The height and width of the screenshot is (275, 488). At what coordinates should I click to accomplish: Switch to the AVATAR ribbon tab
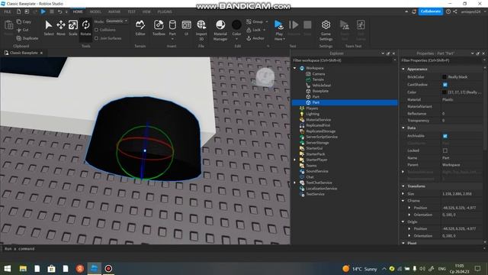(114, 11)
